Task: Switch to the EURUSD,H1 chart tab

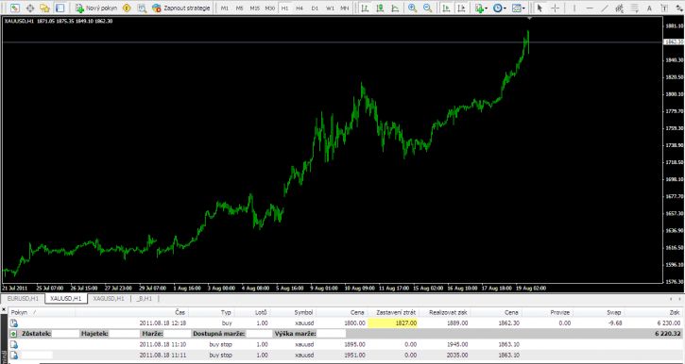Action: (24, 299)
